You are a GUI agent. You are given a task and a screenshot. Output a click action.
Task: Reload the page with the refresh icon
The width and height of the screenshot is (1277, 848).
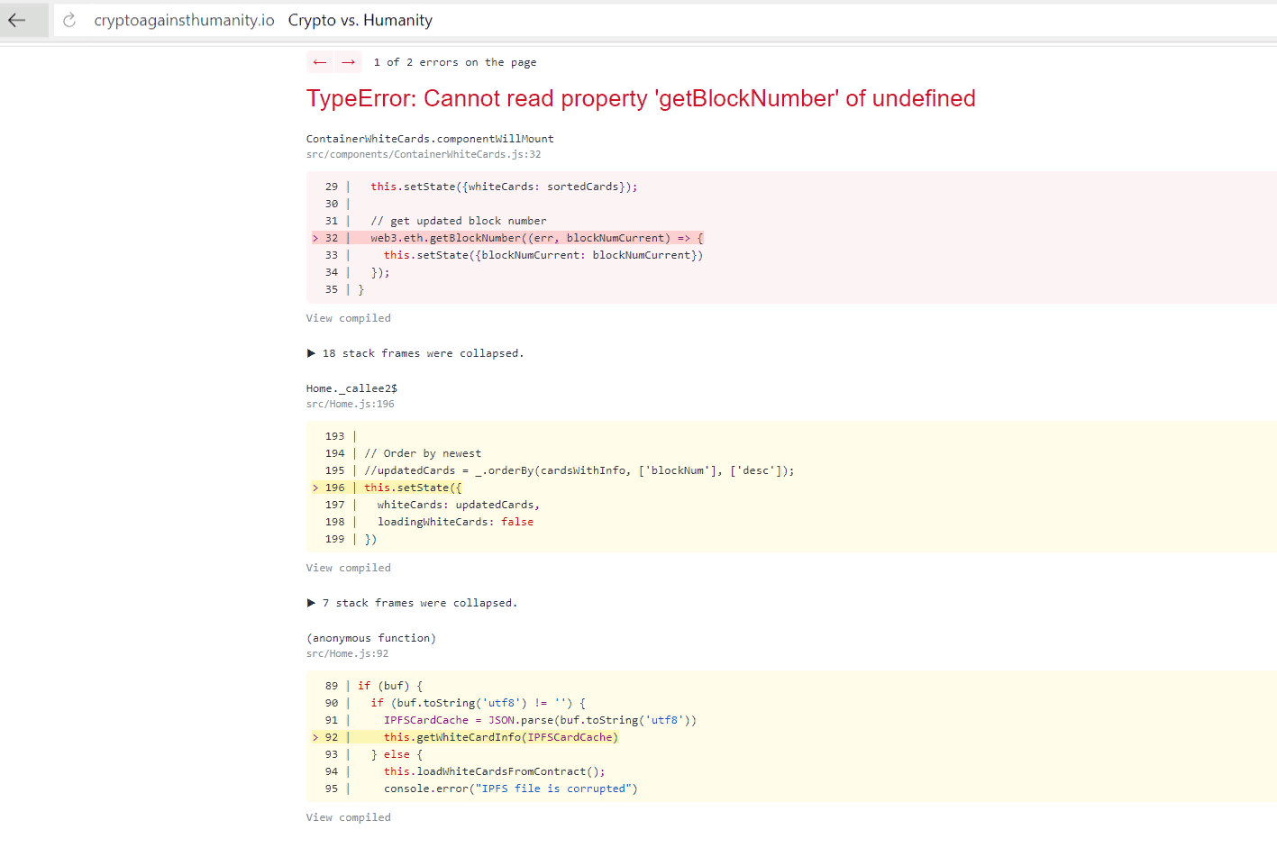coord(69,20)
